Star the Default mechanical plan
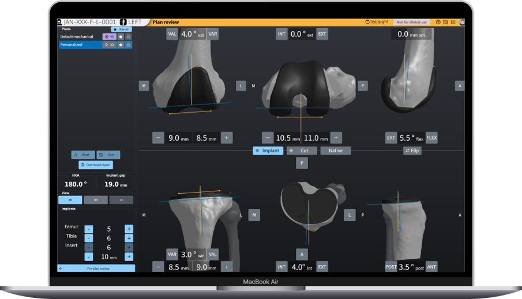Viewport: 522px width, 299px height. click(x=121, y=37)
